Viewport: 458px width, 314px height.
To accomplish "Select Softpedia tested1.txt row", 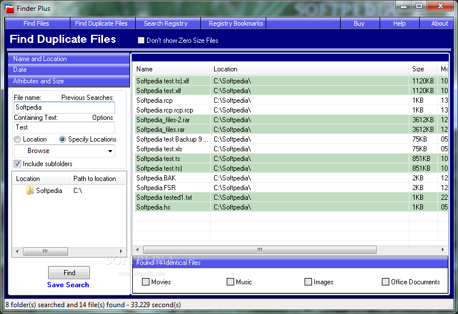I will [x=291, y=198].
